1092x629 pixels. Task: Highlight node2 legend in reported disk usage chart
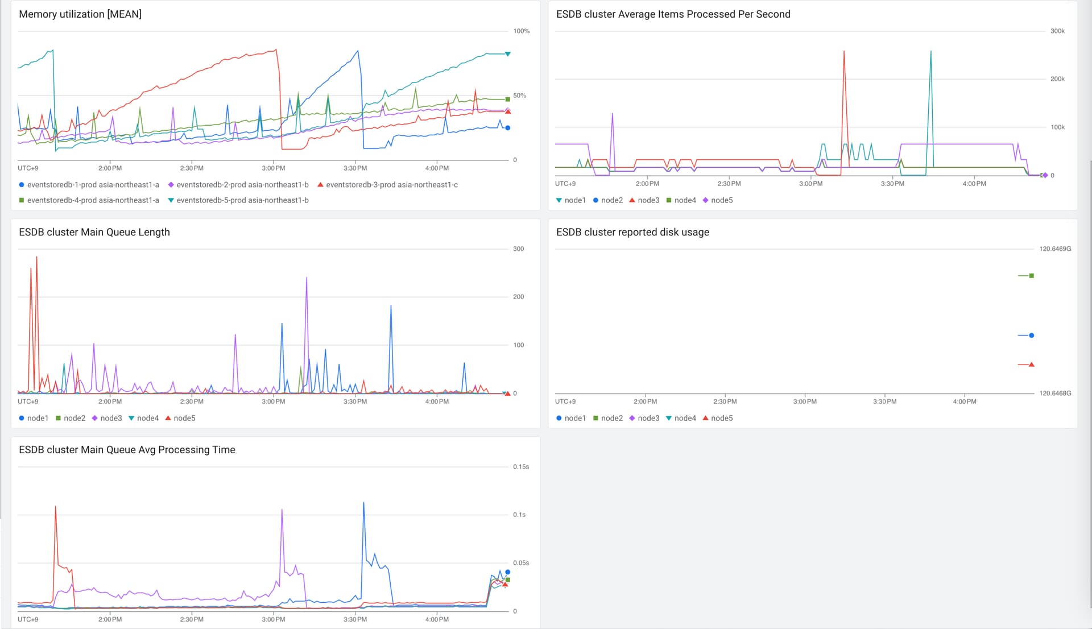[607, 418]
